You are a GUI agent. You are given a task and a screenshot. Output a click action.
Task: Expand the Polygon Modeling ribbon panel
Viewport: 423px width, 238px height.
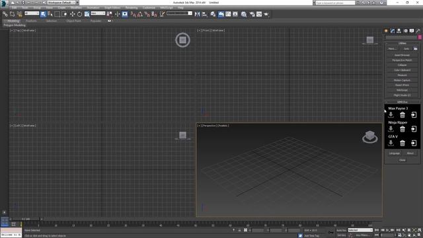(x=15, y=25)
